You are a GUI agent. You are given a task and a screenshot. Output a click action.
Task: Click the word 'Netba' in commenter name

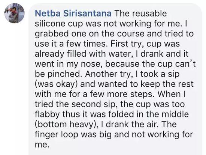tap(48, 14)
